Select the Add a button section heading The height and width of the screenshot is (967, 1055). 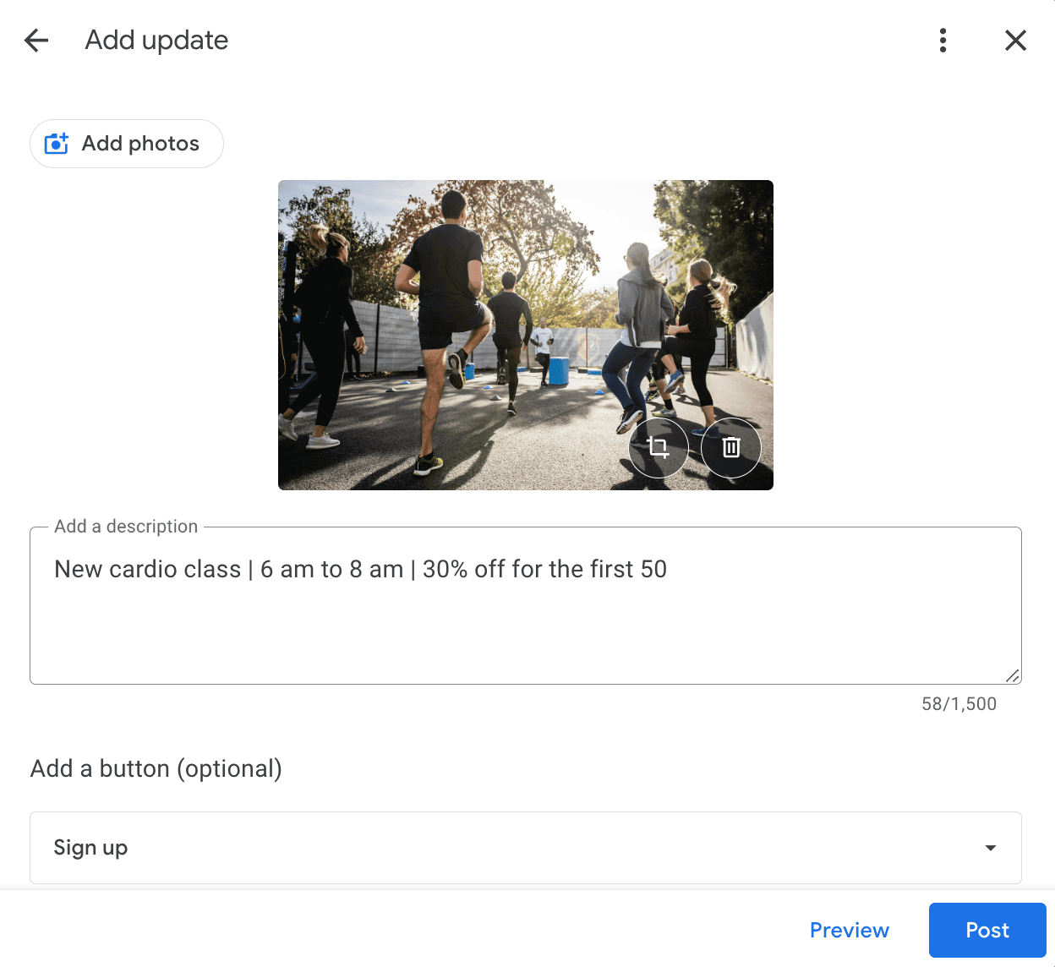point(156,768)
